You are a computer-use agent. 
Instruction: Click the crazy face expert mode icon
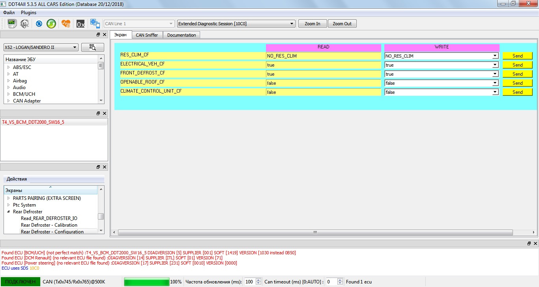(24, 24)
